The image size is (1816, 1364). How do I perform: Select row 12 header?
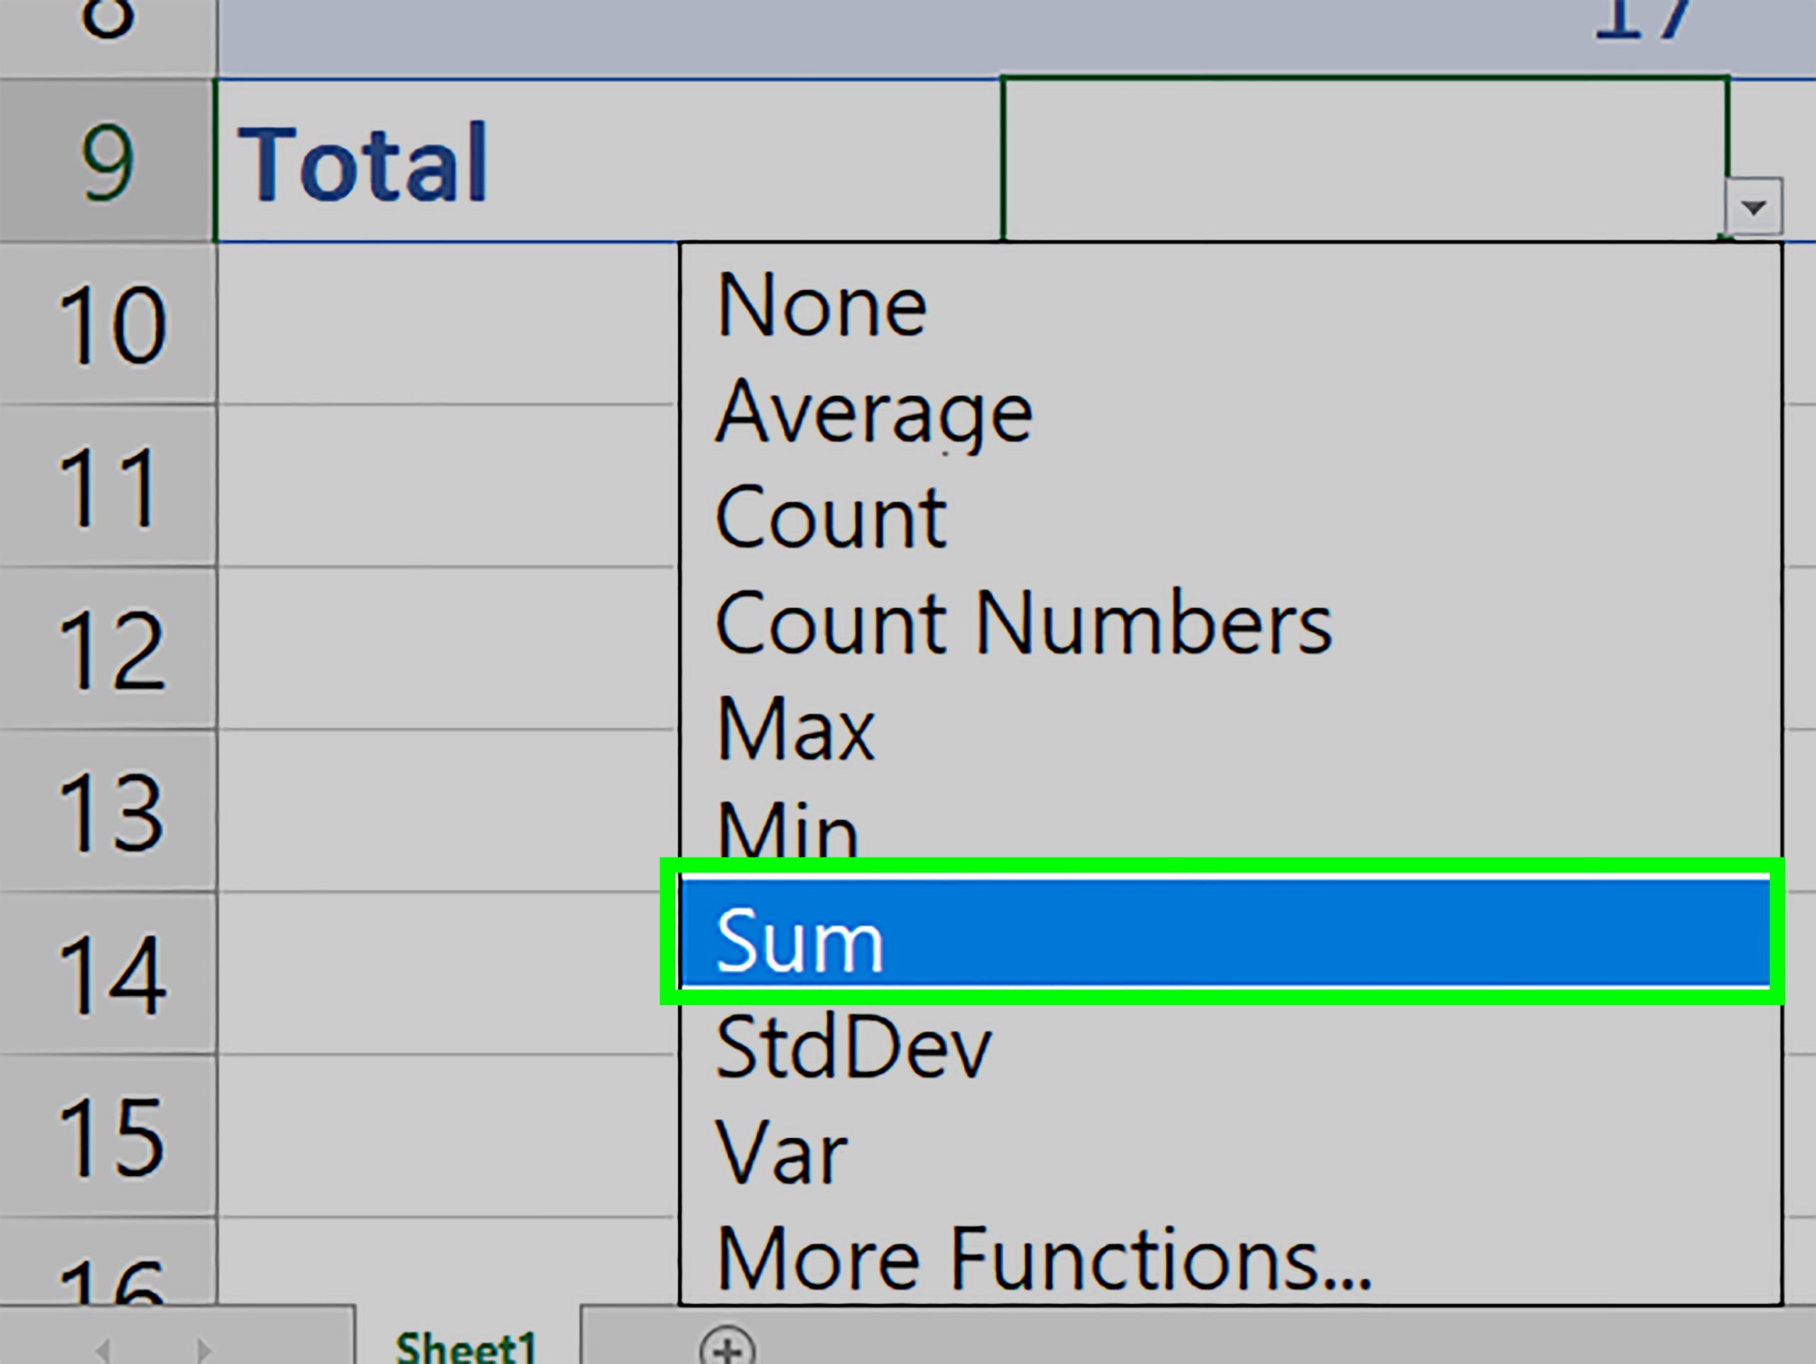coord(108,649)
